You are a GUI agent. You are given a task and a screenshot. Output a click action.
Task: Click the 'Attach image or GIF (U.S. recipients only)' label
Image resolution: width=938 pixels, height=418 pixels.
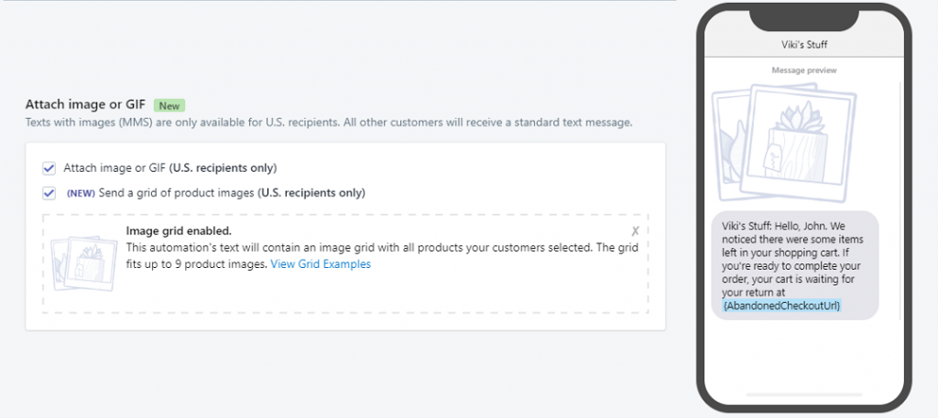pos(169,168)
